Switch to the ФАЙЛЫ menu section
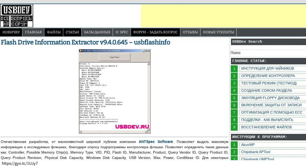The image size is (306, 166). pos(53,32)
